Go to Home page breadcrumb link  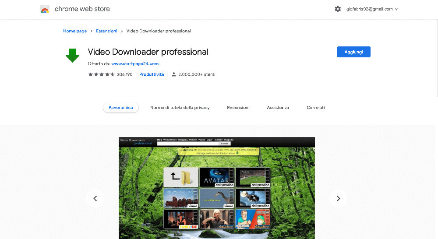pyautogui.click(x=75, y=31)
